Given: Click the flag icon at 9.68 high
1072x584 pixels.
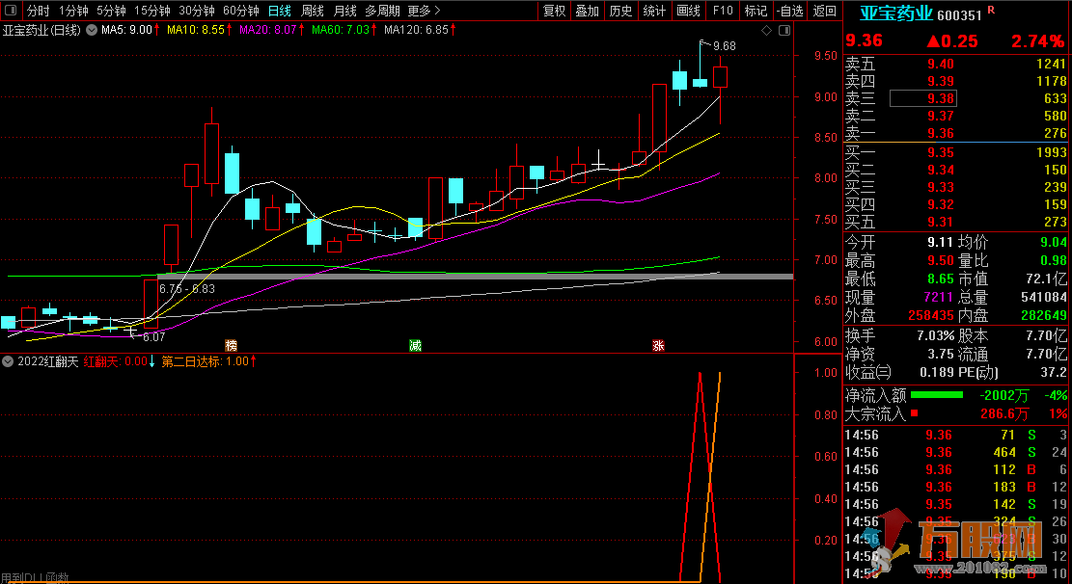Looking at the screenshot, I should [x=704, y=44].
